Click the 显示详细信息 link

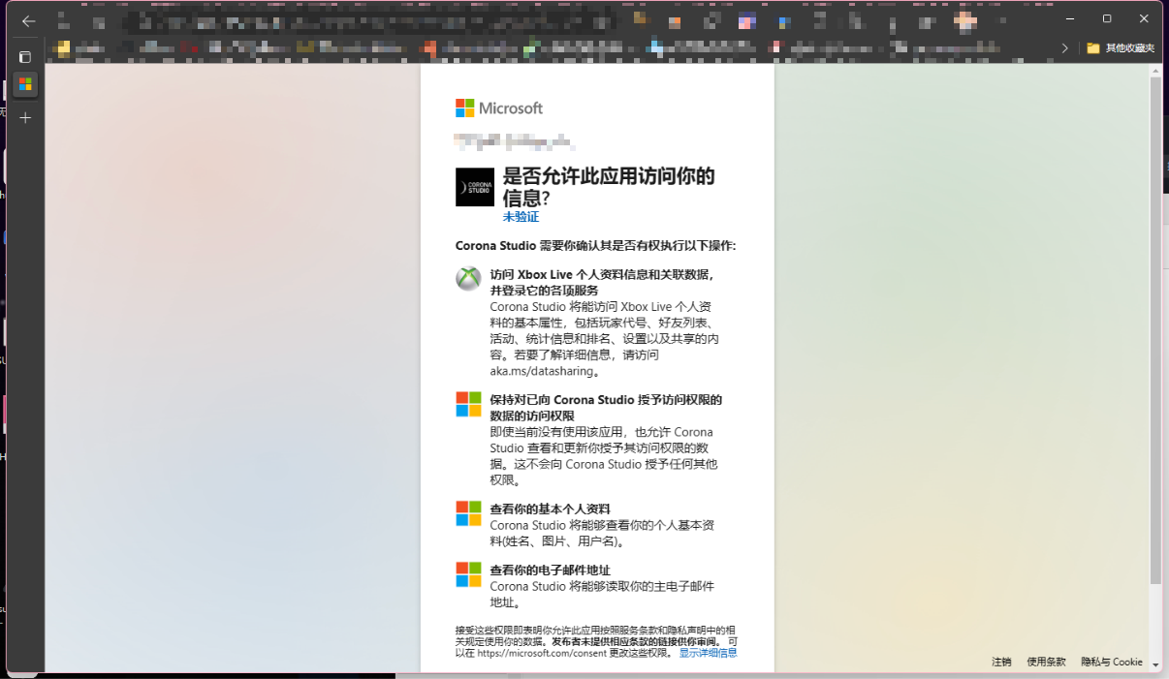click(x=708, y=653)
